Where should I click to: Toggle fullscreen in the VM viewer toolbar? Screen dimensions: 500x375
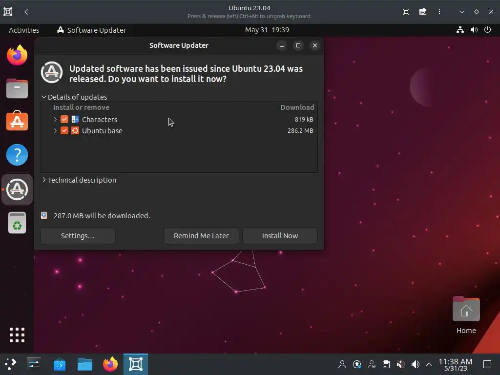[406, 12]
